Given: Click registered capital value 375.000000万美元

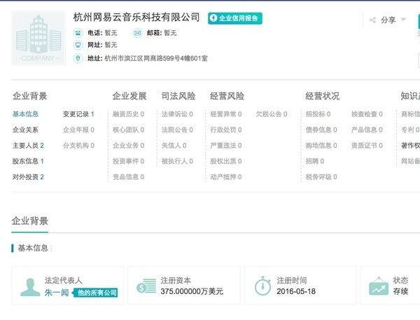Looking at the screenshot, I should [x=192, y=291].
